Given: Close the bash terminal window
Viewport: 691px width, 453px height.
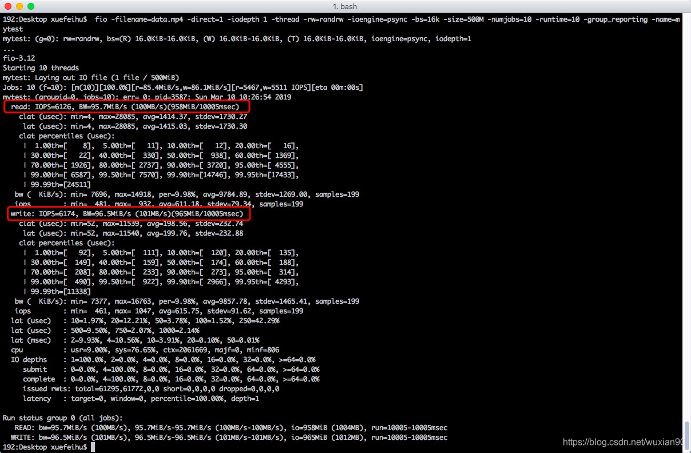Looking at the screenshot, I should coord(7,6).
